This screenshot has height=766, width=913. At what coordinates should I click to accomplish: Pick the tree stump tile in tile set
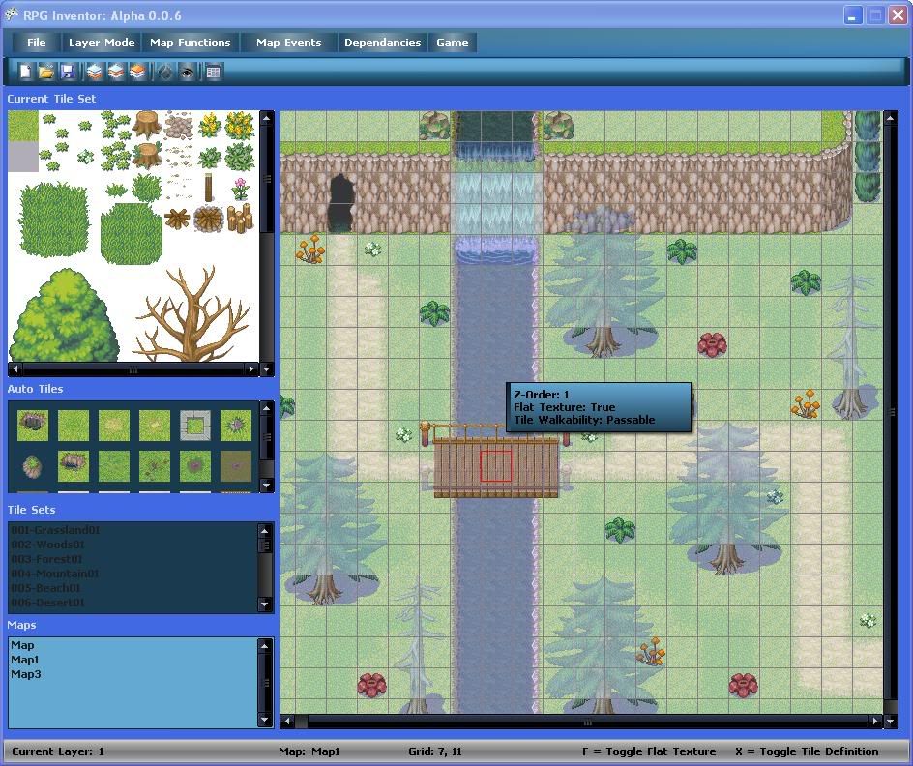147,123
